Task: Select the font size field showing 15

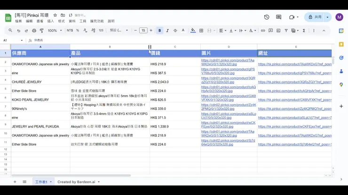Action: click(143, 30)
